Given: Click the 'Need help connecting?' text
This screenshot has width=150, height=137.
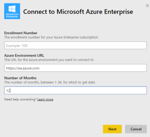Looking at the screenshot, I should pos(20,100).
